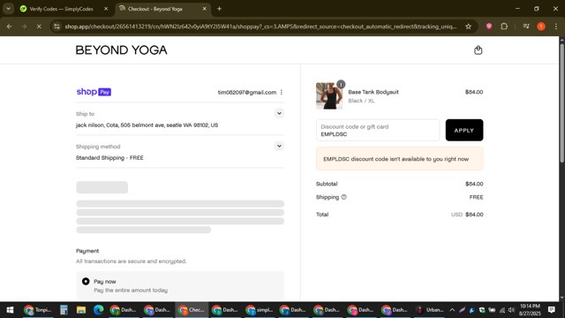Viewport: 565px width, 318px height.
Task: Click the Black / XL variant text
Action: click(x=361, y=101)
